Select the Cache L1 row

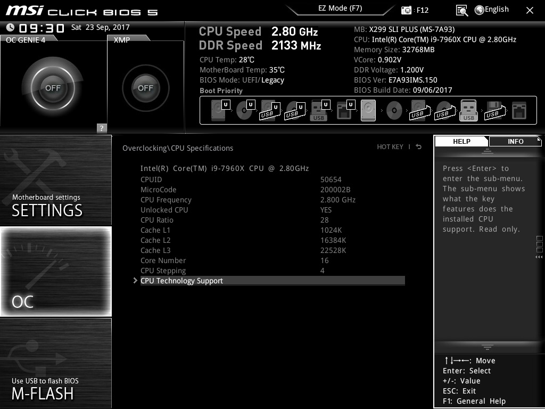(272, 230)
